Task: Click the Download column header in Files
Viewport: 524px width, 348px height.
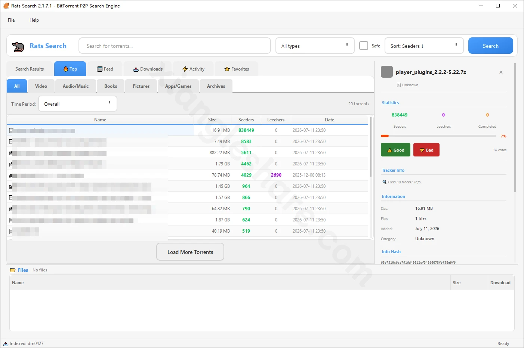Action: click(x=500, y=283)
